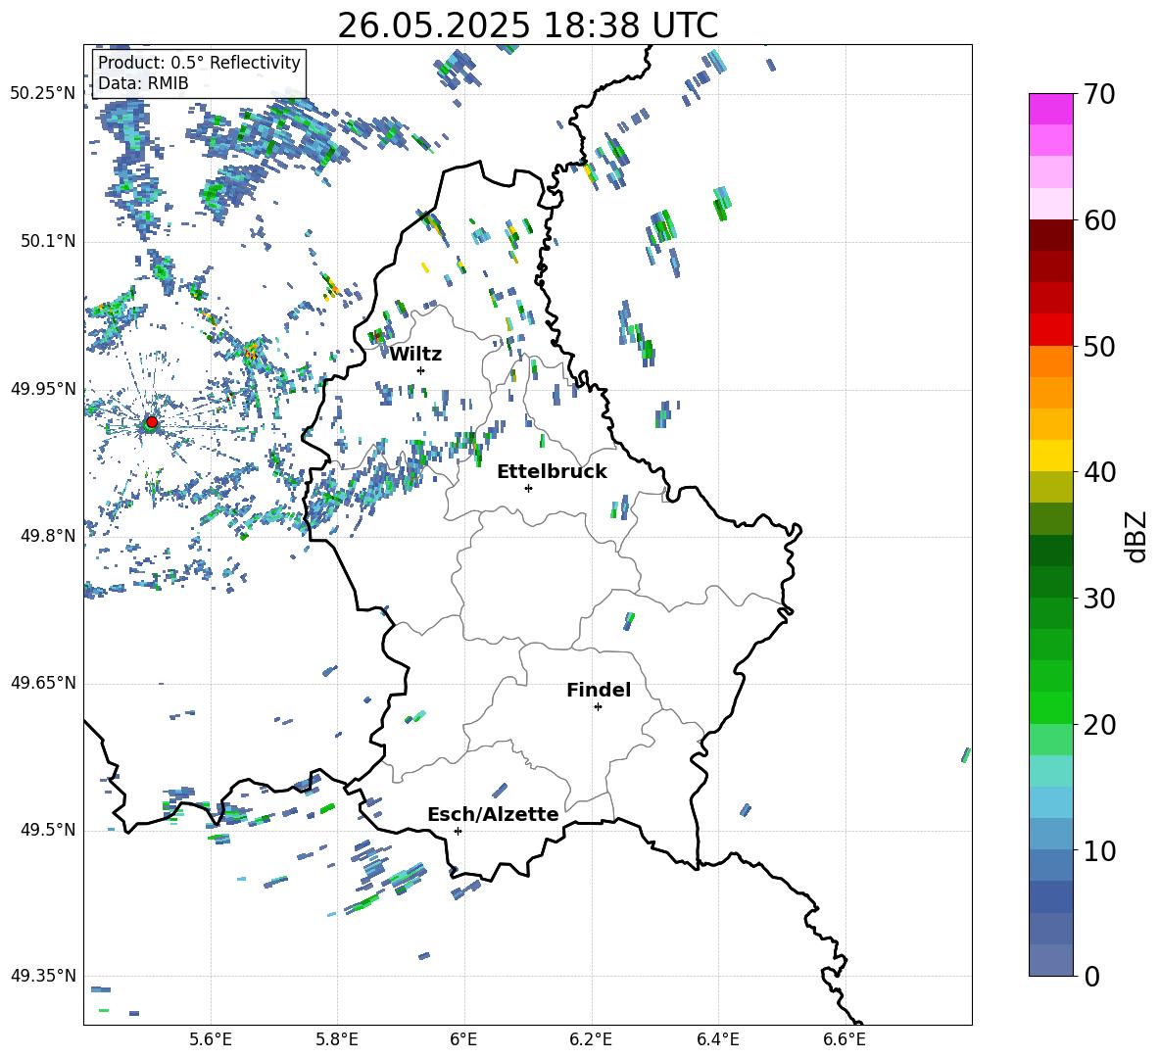Click the 49.5°N latitude label

point(48,830)
